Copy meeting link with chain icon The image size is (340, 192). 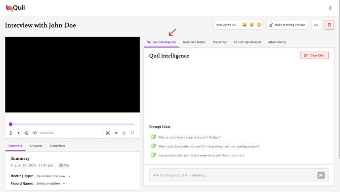316,25
